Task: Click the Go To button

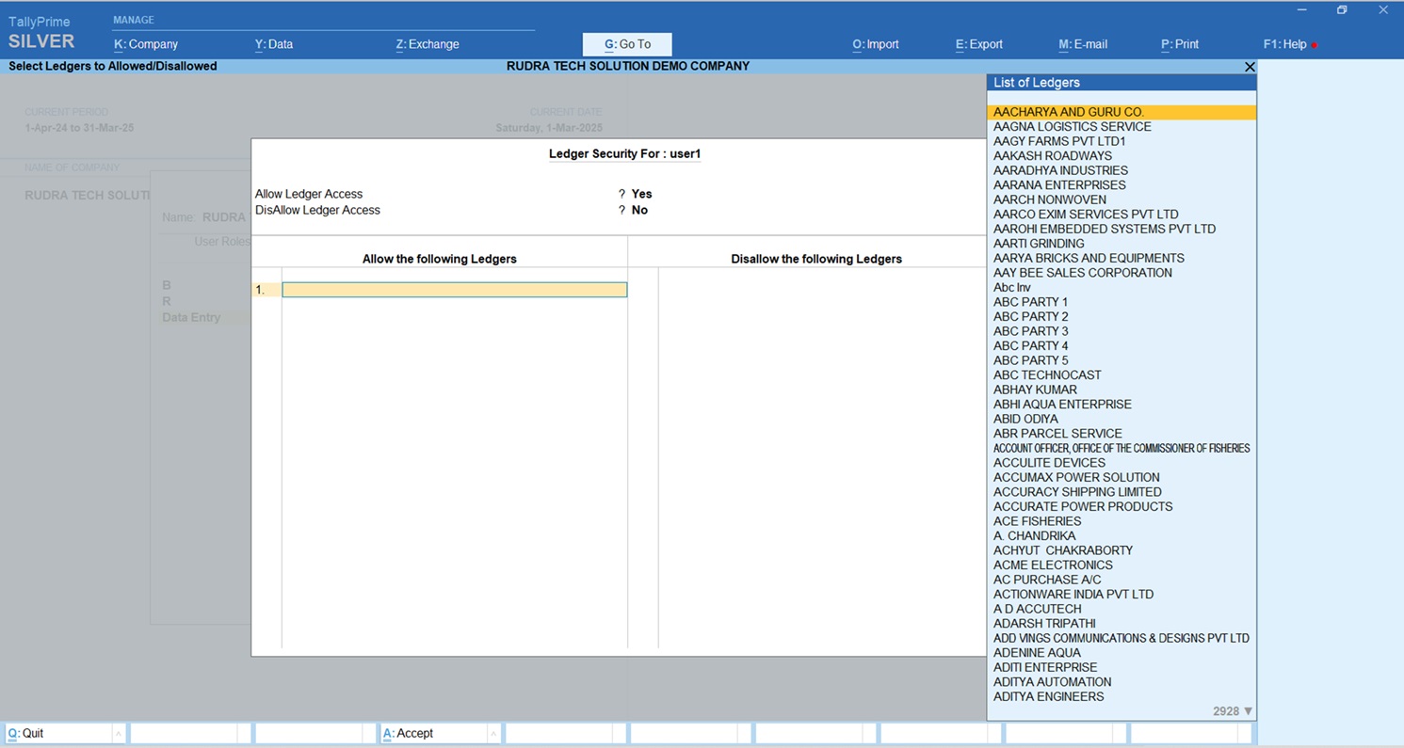Action: pyautogui.click(x=627, y=44)
